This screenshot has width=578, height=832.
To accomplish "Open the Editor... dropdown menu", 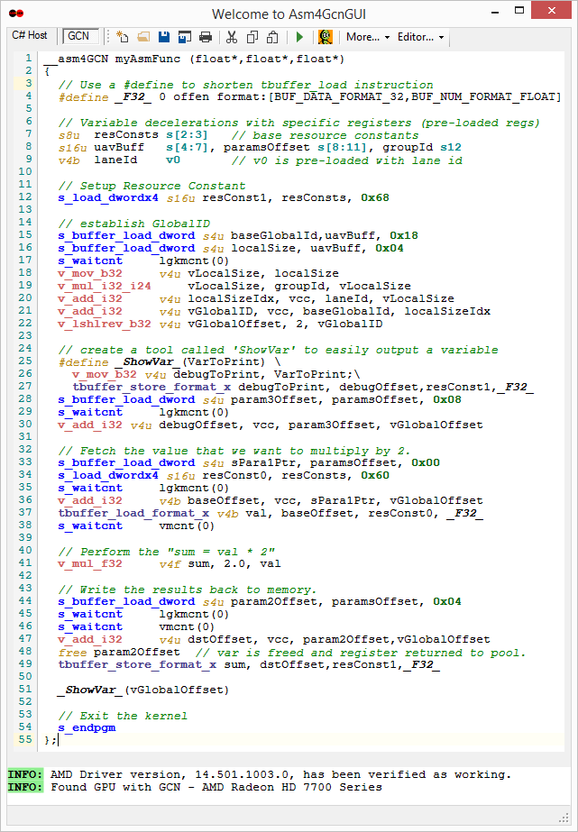I will pos(421,37).
